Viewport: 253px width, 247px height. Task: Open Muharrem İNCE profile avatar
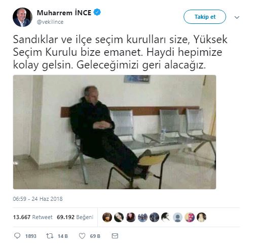(22, 17)
